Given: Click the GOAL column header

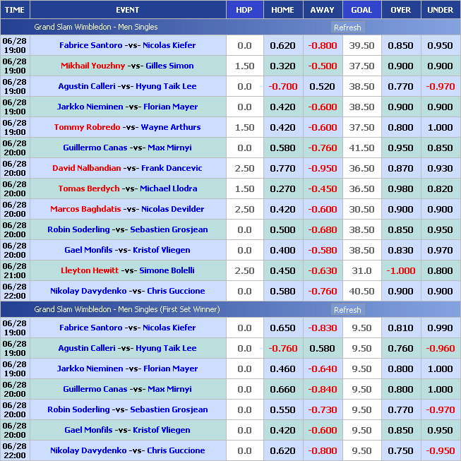Looking at the screenshot, I should coord(361,10).
